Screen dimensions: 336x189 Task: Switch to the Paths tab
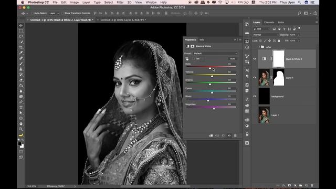click(x=281, y=22)
